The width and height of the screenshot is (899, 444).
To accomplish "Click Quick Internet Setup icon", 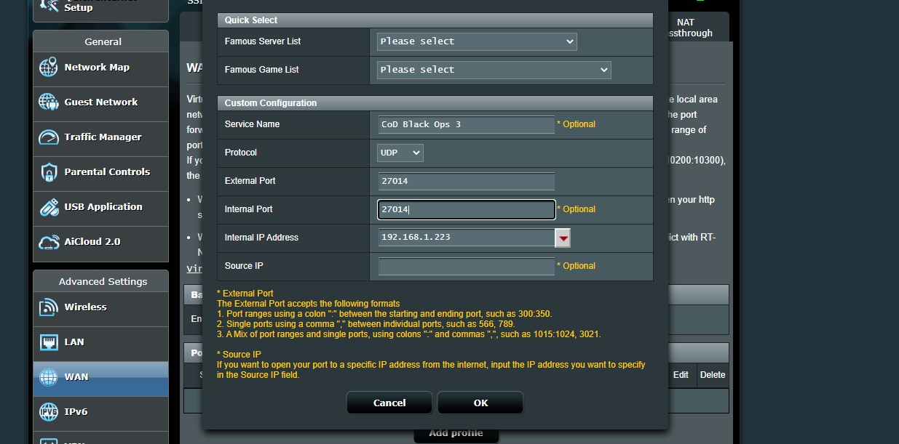I will (x=49, y=6).
